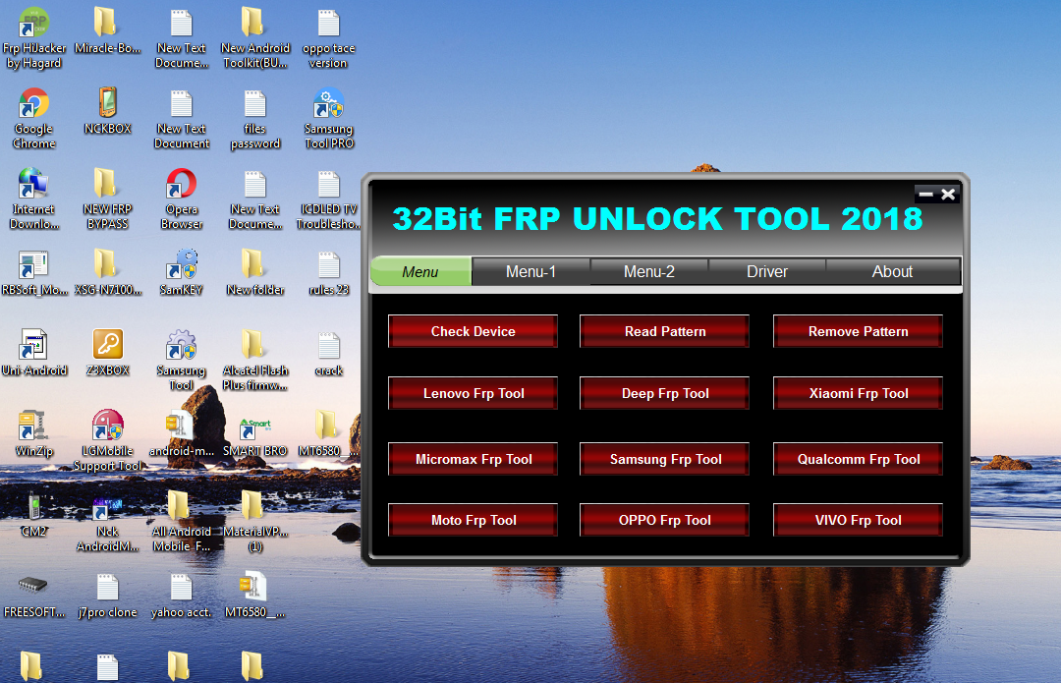1061x683 pixels.
Task: Launch Qualcomm Frp Tool
Action: [858, 459]
